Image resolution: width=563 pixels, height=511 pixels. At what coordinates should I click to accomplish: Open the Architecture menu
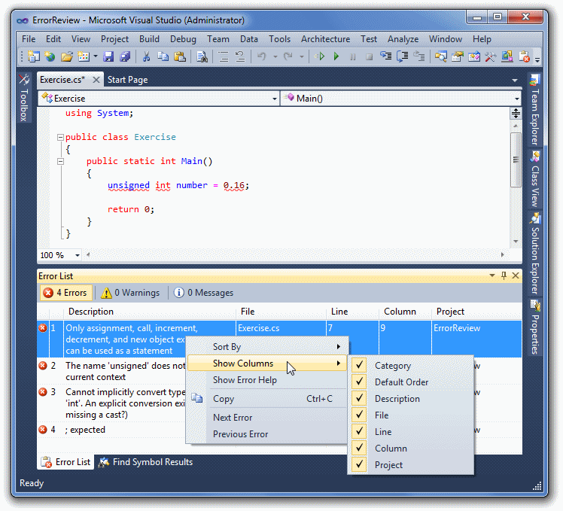click(325, 39)
